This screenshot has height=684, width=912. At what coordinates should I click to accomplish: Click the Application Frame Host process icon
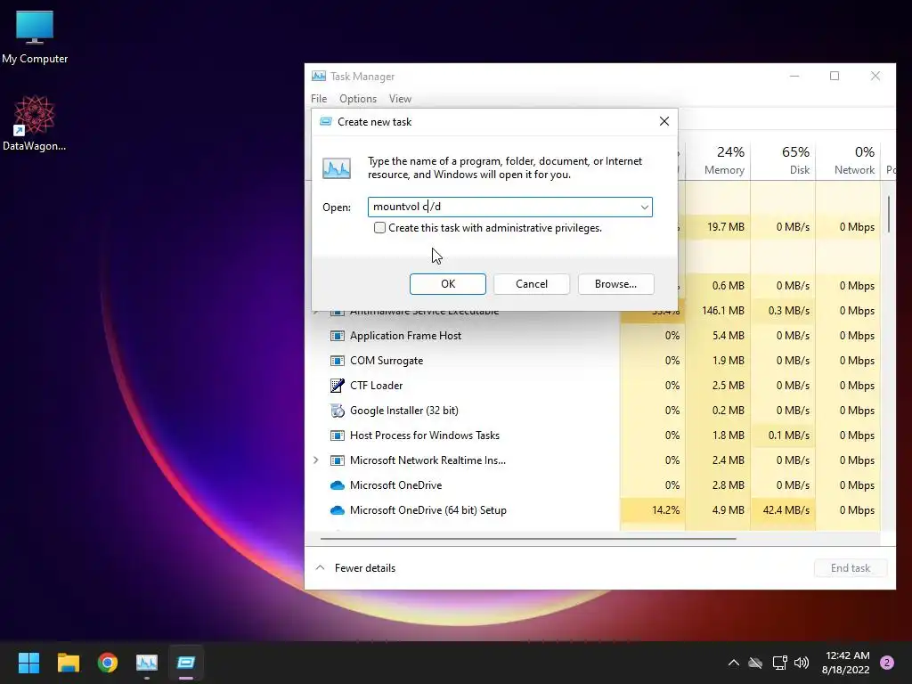(337, 336)
